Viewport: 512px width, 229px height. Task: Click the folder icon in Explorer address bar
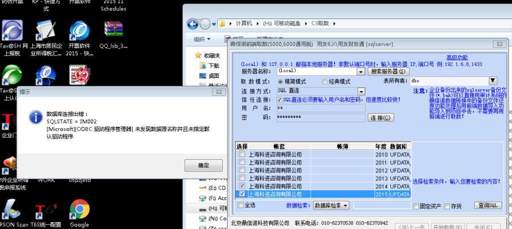click(x=222, y=23)
